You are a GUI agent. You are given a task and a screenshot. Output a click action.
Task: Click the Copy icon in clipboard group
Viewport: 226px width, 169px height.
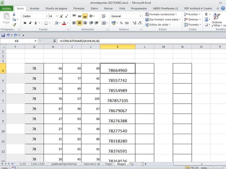tap(14, 20)
